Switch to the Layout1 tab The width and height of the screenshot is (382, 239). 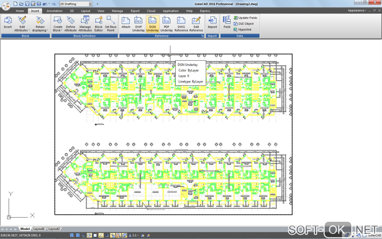coord(39,229)
